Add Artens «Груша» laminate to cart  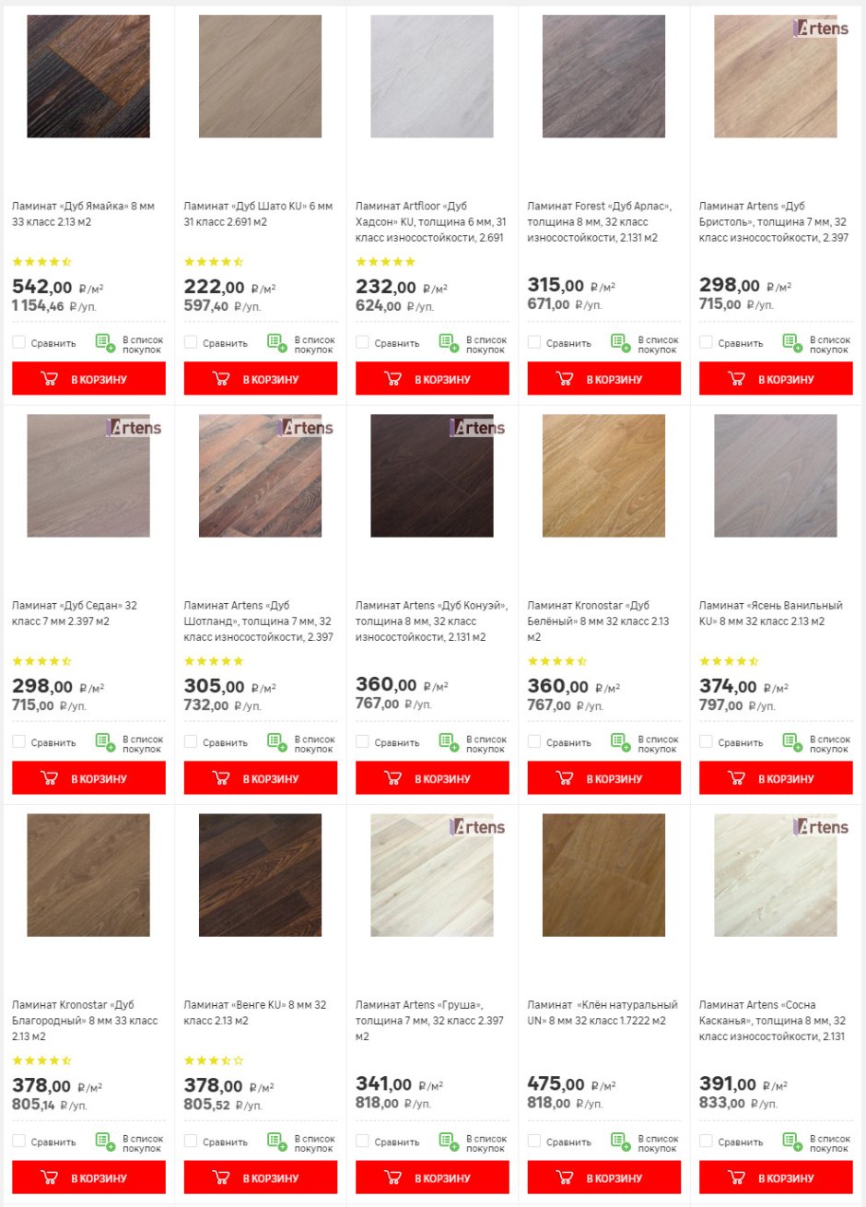(432, 1177)
